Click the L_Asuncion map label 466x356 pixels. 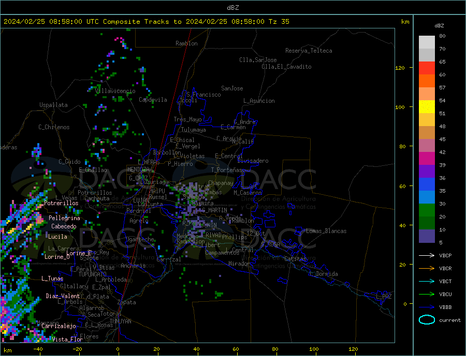click(259, 101)
